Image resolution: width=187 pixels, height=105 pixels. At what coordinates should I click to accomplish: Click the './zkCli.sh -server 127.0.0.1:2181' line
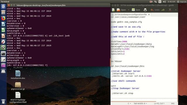coord(131,76)
